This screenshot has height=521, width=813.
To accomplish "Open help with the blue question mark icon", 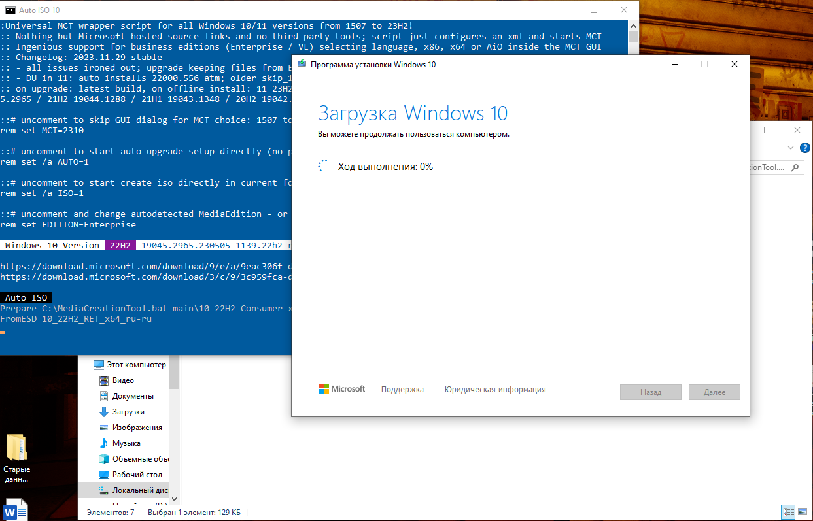I will click(805, 148).
